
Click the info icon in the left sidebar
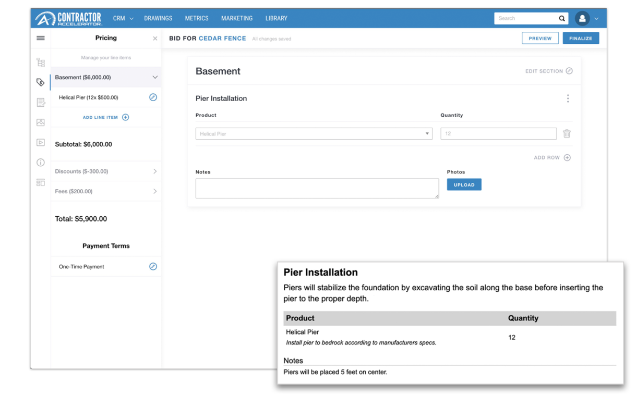(x=41, y=162)
